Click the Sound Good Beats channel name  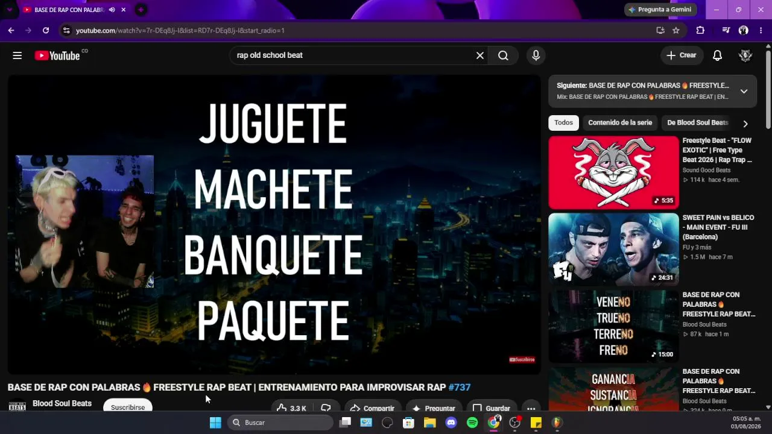(706, 171)
